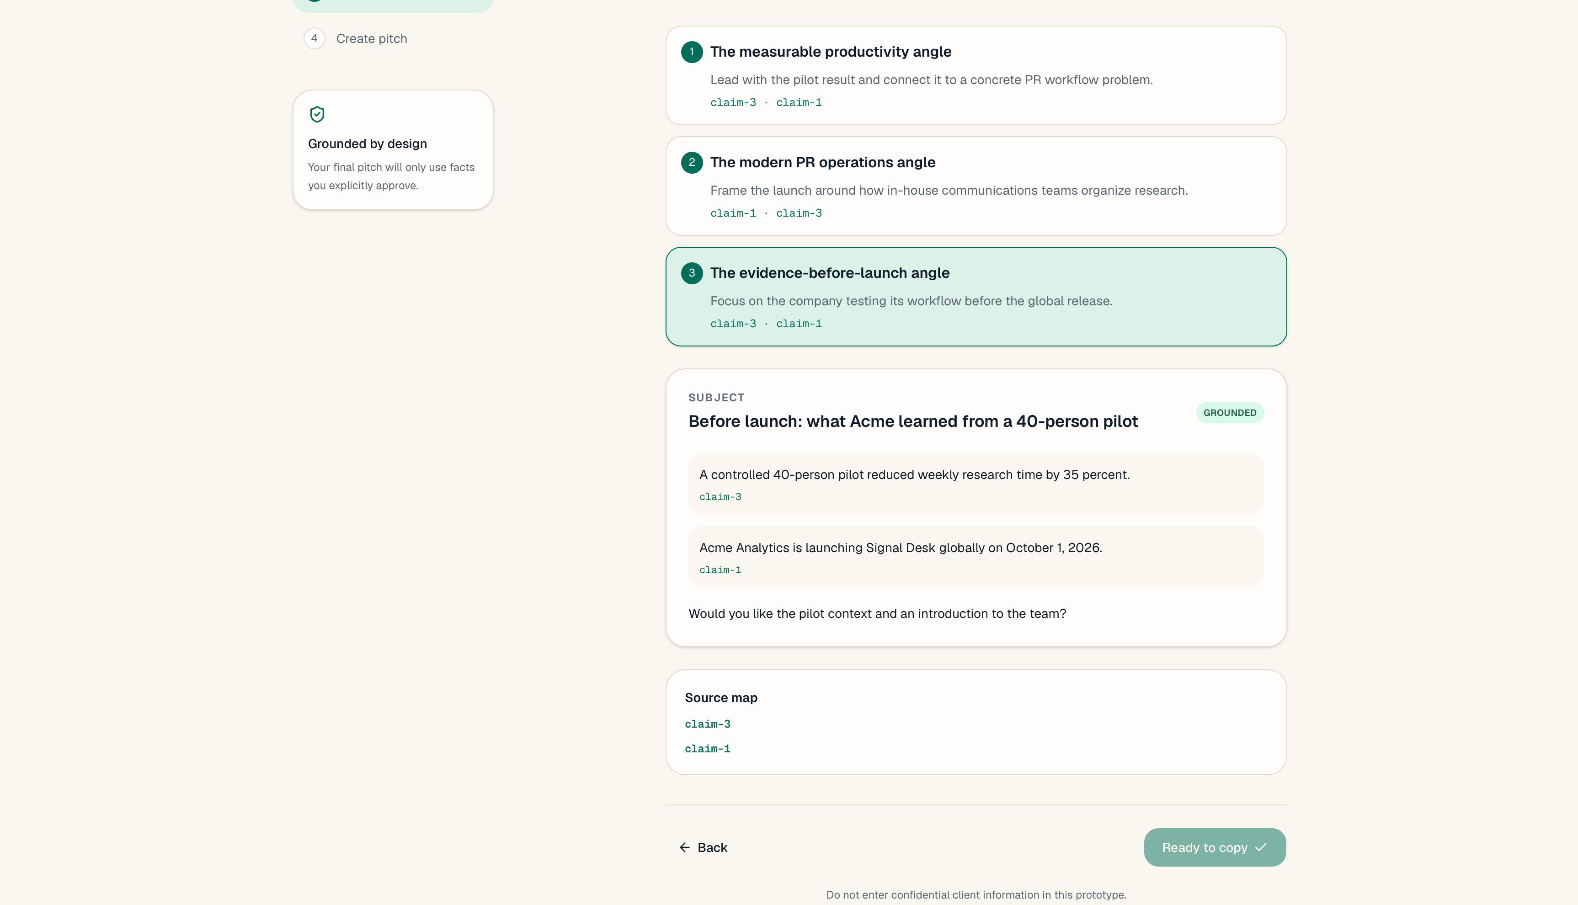Click the shield check icon above Grounded by design

tap(317, 114)
